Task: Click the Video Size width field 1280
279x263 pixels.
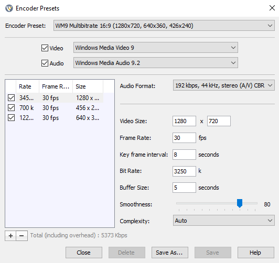Action: pyautogui.click(x=184, y=121)
